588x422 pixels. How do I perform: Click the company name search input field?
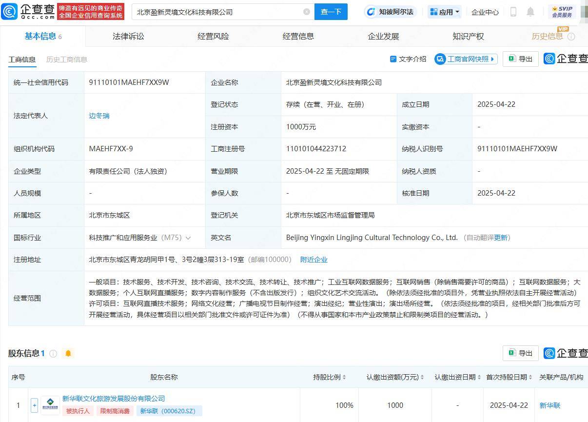tap(219, 11)
